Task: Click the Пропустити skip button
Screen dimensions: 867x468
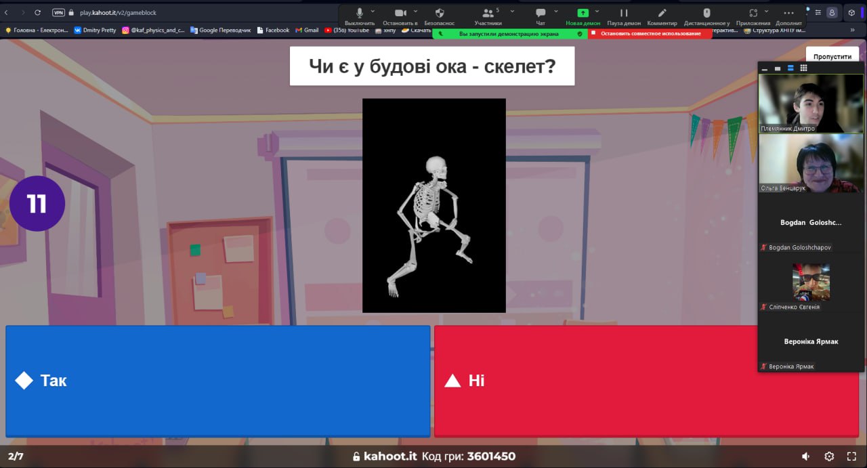Action: pos(832,57)
